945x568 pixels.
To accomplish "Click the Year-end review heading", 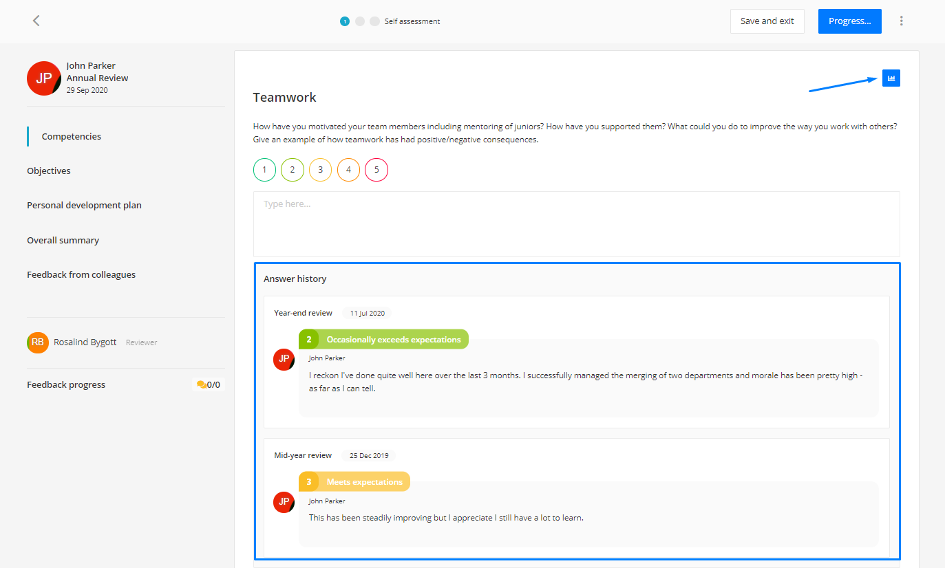I will tap(304, 313).
